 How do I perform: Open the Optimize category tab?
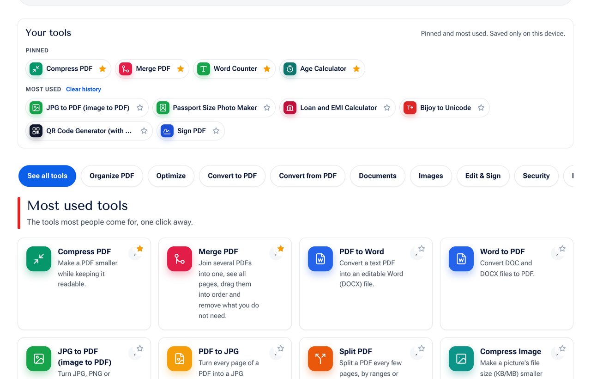[171, 176]
